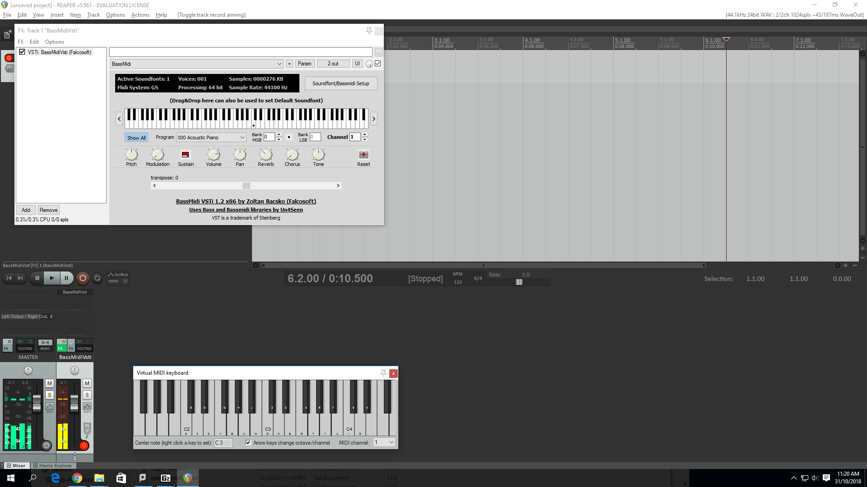Go to project end button
Viewport: 867px width, 487px height.
20,278
